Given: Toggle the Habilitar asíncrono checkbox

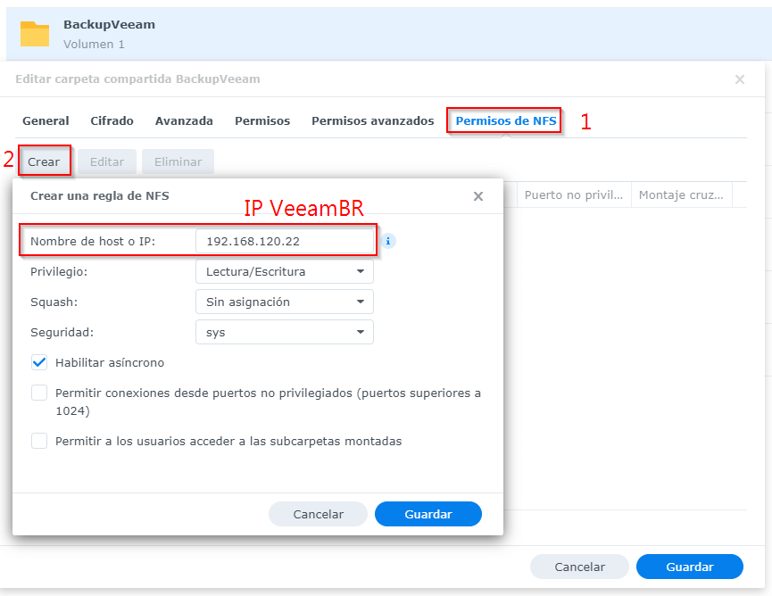Looking at the screenshot, I should click(39, 363).
